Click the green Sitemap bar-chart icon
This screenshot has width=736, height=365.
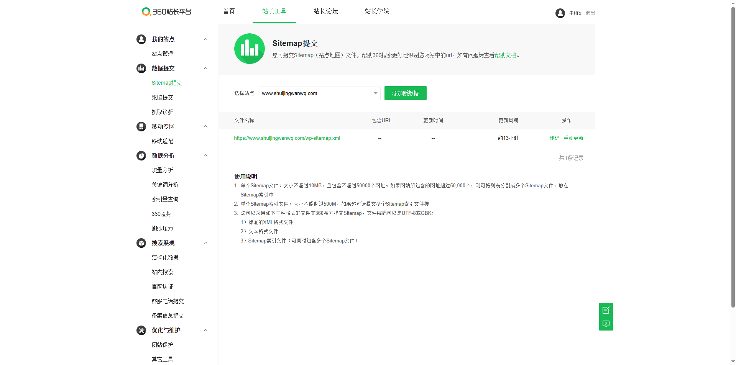tap(250, 49)
